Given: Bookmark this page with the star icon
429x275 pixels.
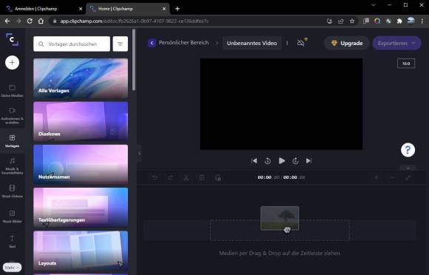Looking at the screenshot, I should pyautogui.click(x=352, y=21).
